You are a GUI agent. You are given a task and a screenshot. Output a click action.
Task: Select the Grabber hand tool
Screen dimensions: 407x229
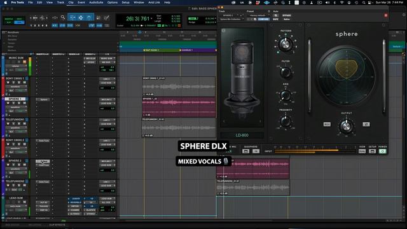pos(89,18)
